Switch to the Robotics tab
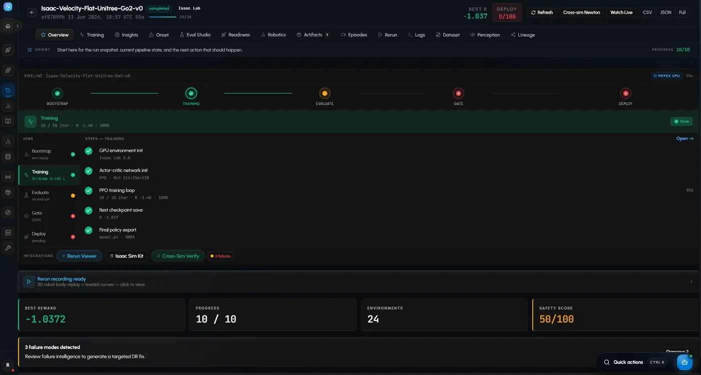The width and height of the screenshot is (701, 375). click(x=273, y=35)
